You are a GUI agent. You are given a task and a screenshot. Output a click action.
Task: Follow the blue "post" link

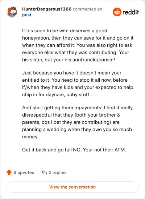tap(27, 15)
